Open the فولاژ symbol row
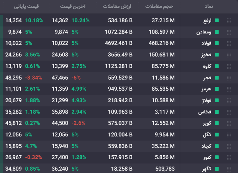 pyautogui.click(x=119, y=100)
